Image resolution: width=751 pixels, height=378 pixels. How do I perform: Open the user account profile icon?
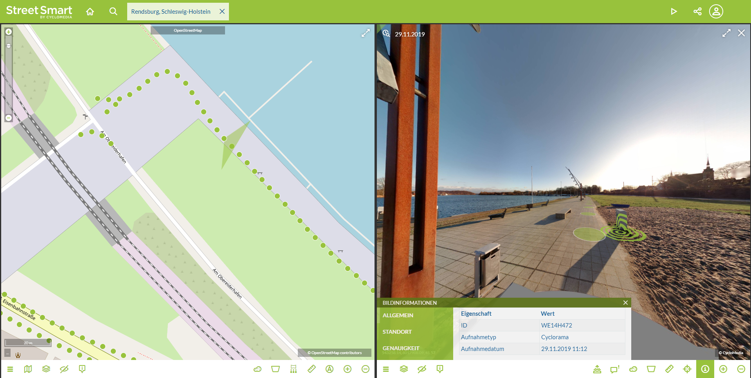click(x=716, y=11)
